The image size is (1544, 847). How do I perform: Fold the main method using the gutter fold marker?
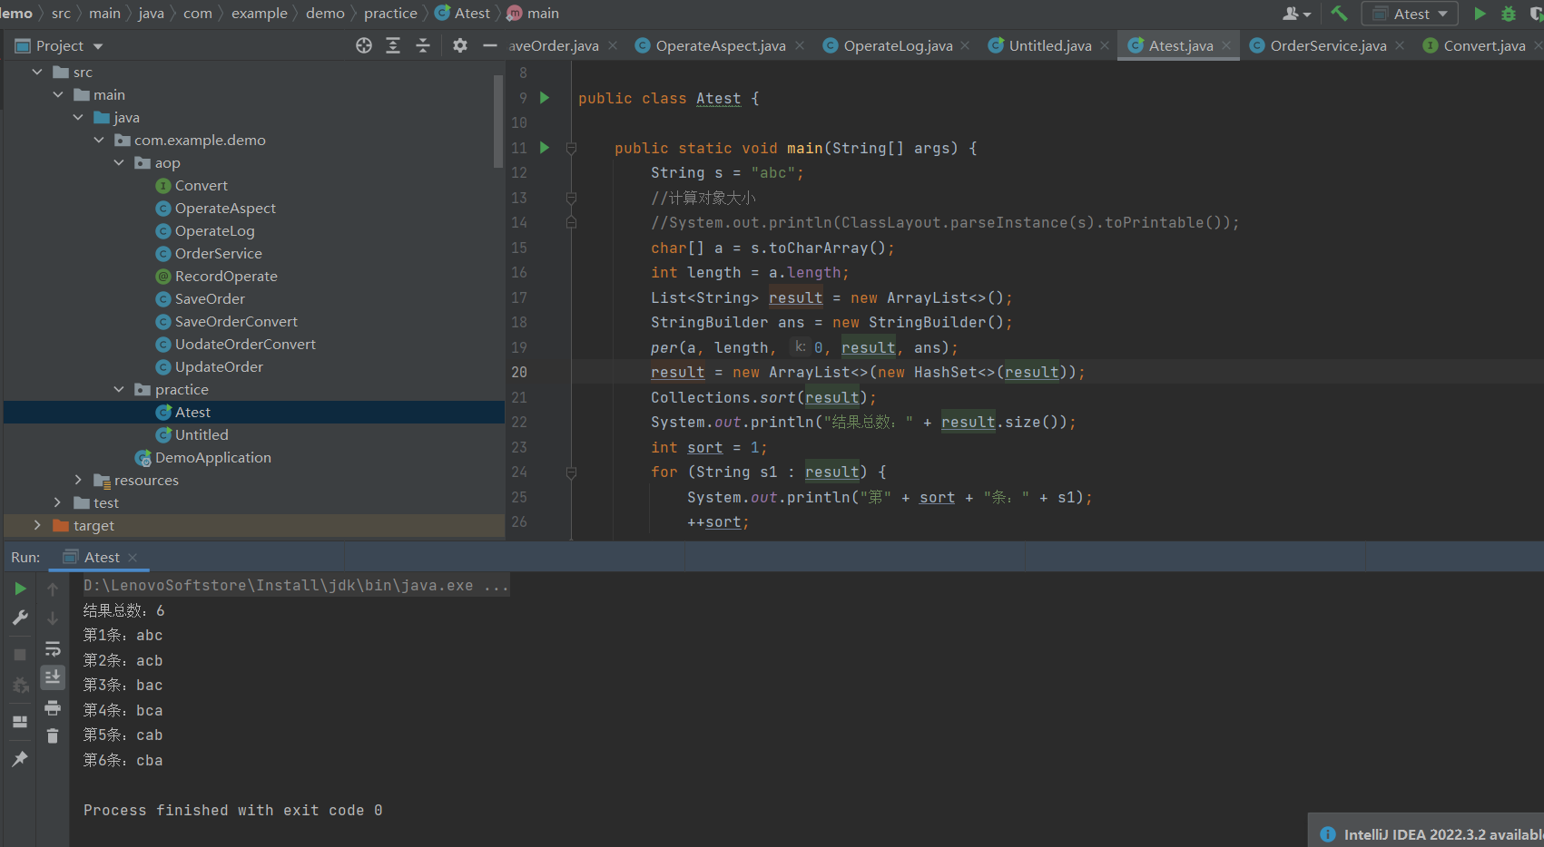[x=571, y=148]
